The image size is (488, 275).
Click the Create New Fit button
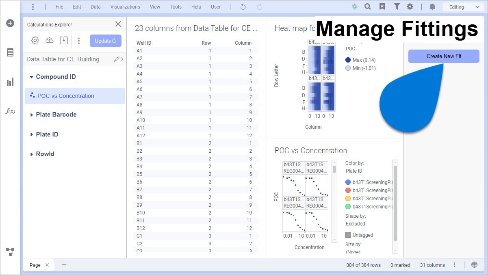pyautogui.click(x=444, y=56)
